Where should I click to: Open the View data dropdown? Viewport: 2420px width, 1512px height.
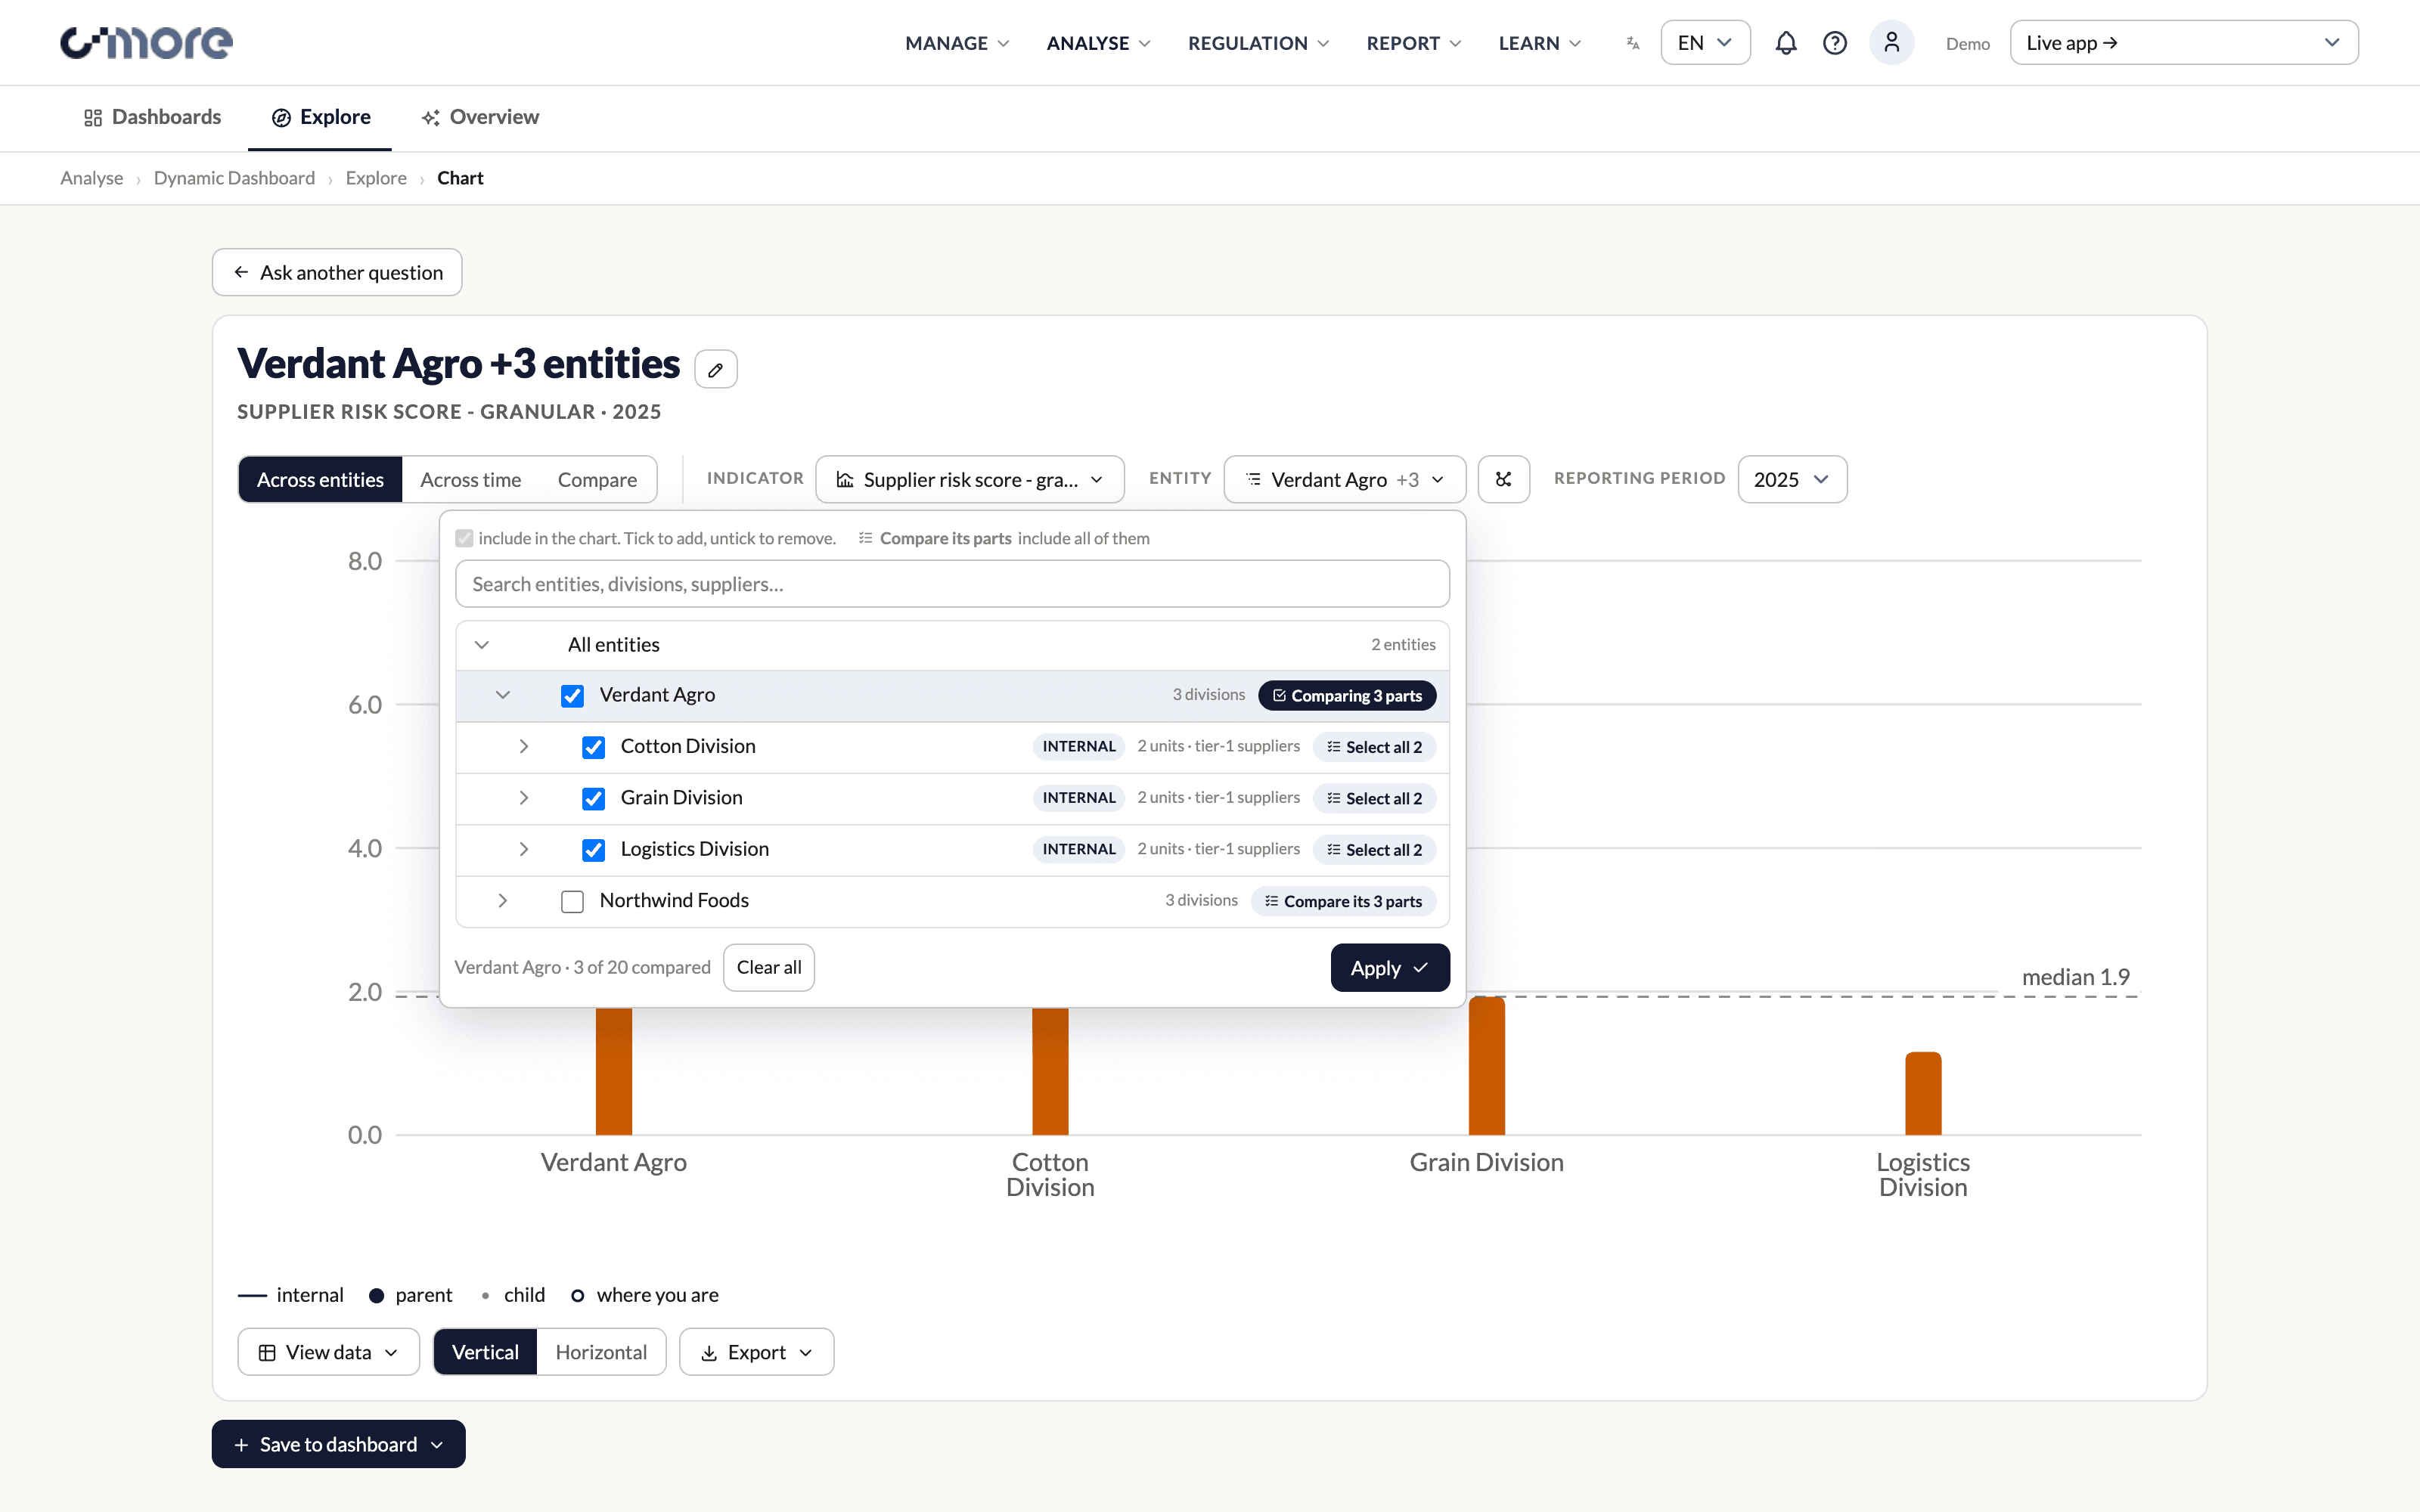(x=328, y=1352)
